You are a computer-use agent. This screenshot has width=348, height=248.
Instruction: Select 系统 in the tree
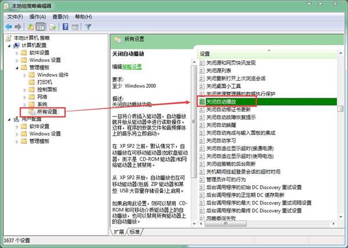(42, 104)
